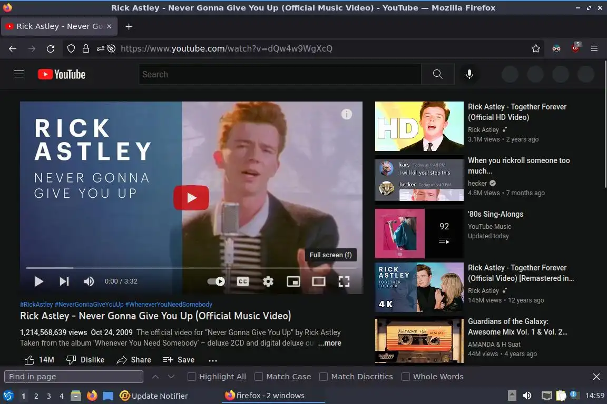Play the video from the control bar
This screenshot has height=404, width=607.
[38, 281]
